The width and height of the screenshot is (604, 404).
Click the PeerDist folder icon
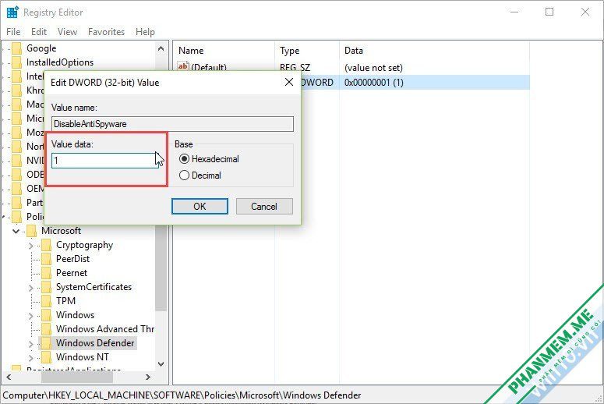pyautogui.click(x=46, y=259)
